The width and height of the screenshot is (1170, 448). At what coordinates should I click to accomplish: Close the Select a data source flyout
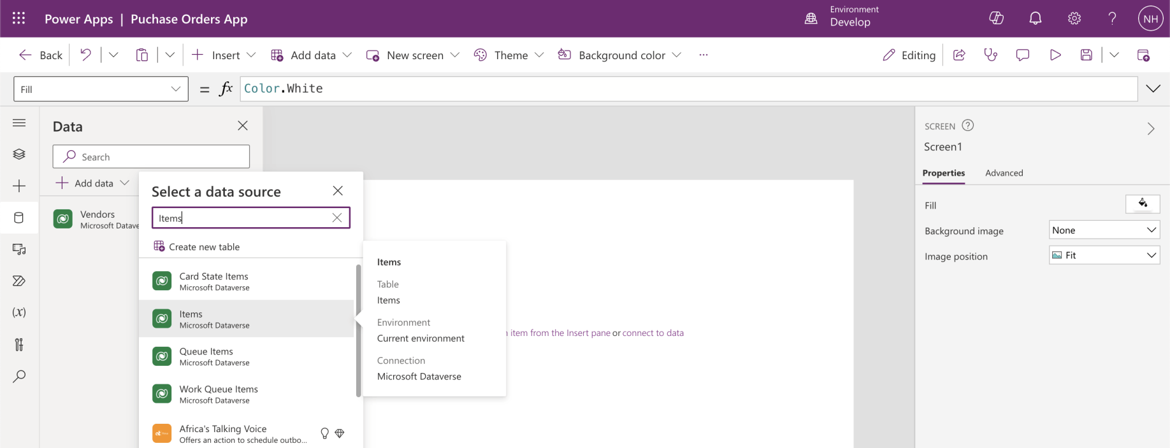click(x=338, y=191)
